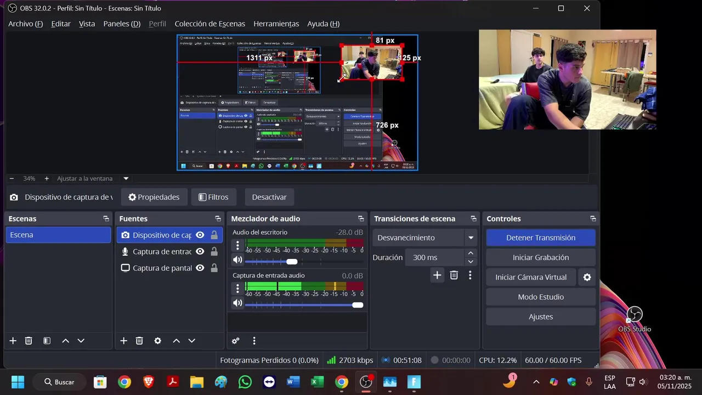Zoom out preview minus icon
Viewport: 702px width, 395px height.
tap(12, 178)
